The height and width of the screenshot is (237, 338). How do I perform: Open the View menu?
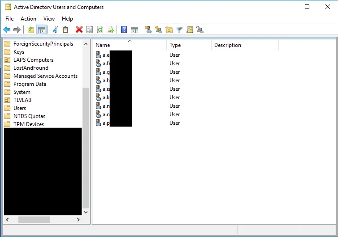[x=49, y=19]
